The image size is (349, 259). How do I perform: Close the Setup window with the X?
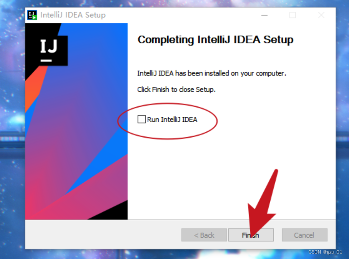click(x=321, y=15)
